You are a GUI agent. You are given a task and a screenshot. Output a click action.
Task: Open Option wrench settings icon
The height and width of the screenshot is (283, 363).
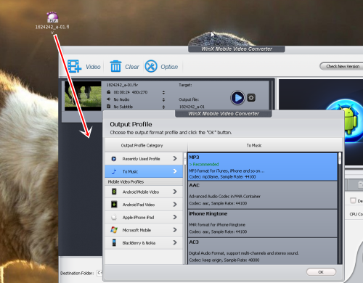coord(151,66)
